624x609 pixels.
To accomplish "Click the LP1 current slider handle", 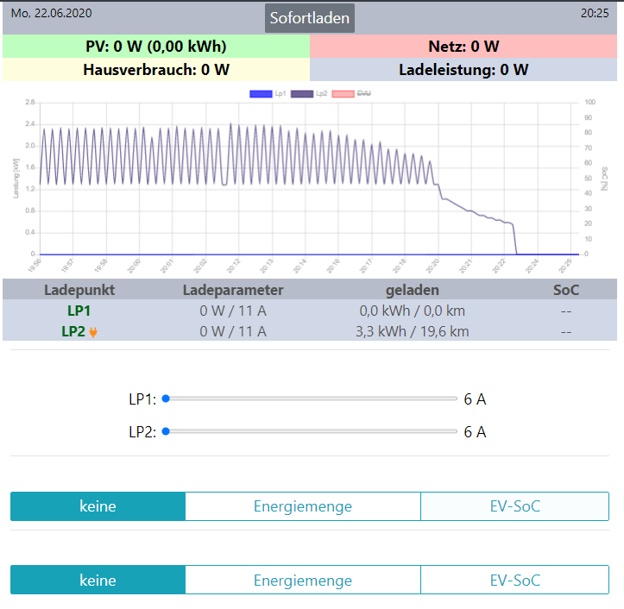I will coord(166,399).
